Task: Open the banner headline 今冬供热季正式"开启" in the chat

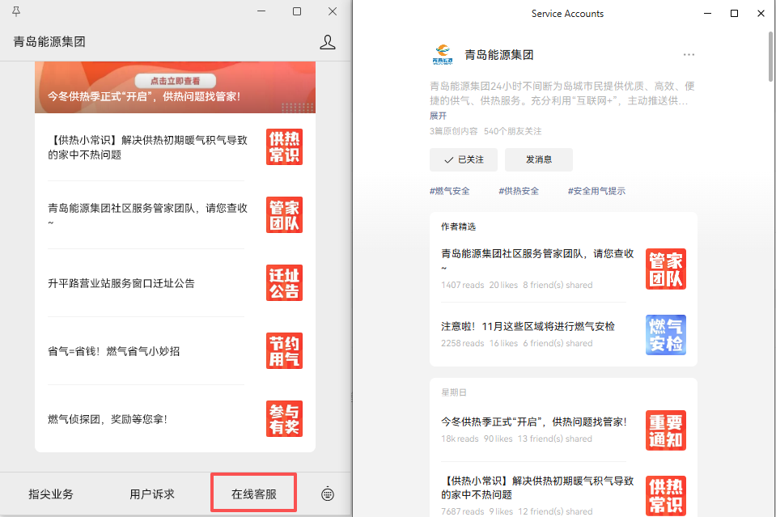Action: (x=144, y=96)
